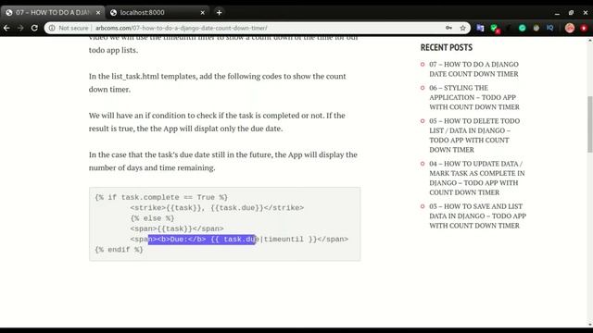Screen dimensions: 593x333
Task: Click the '{% endif %}' code line
Action: 119,250
